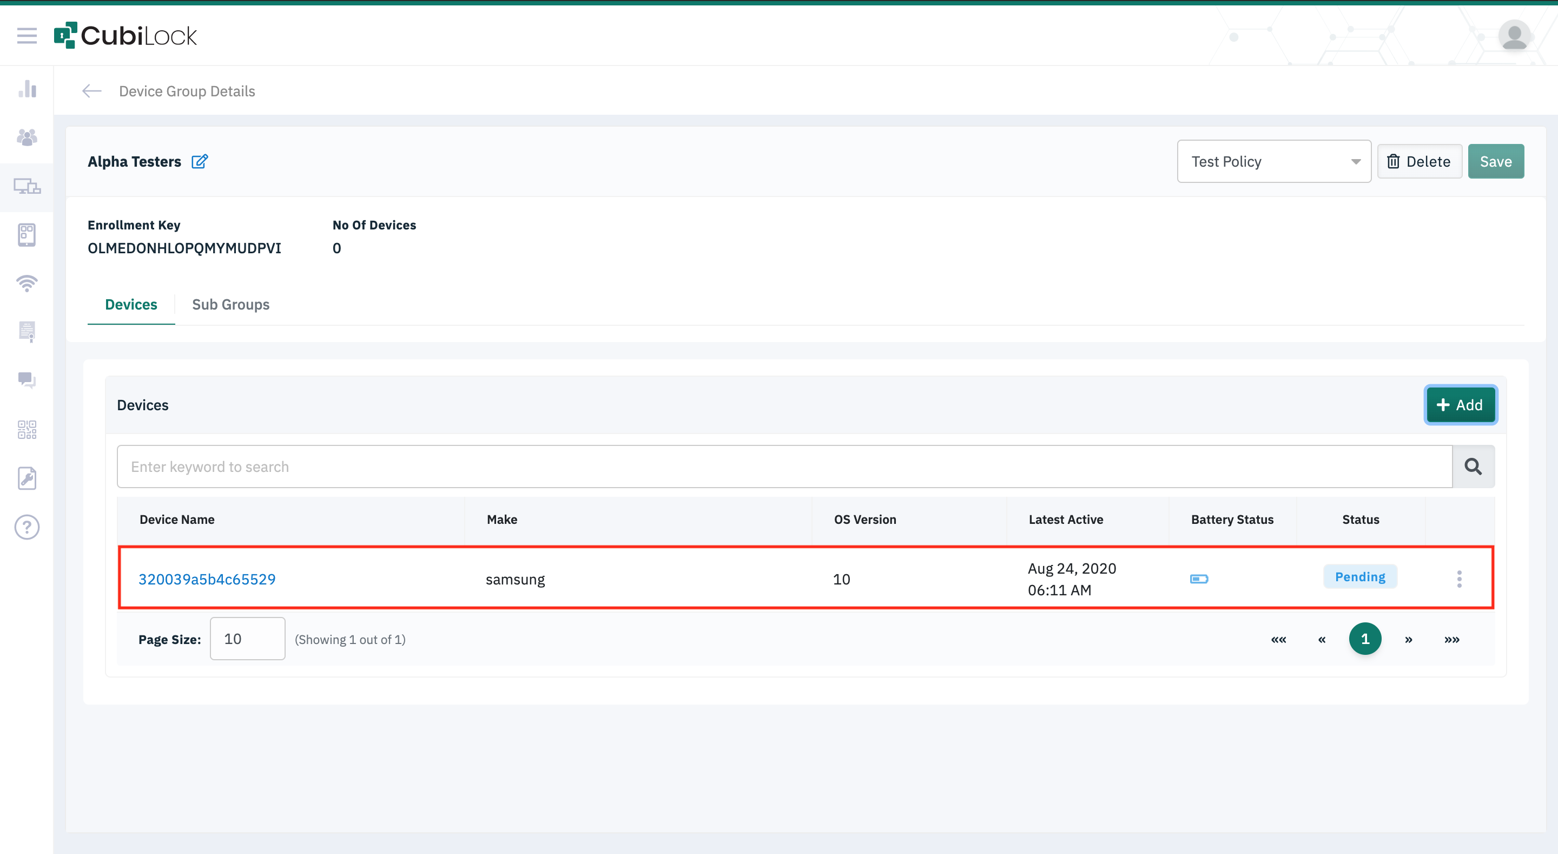This screenshot has height=854, width=1558.
Task: Open the three-dot menu for samsung device
Action: point(1459,579)
